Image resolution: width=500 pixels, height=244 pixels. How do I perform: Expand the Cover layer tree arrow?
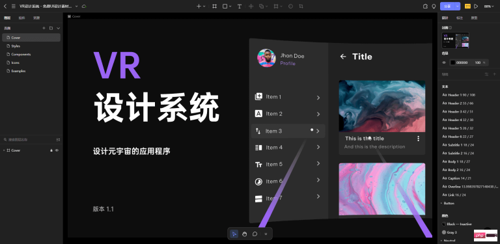(x=4, y=150)
